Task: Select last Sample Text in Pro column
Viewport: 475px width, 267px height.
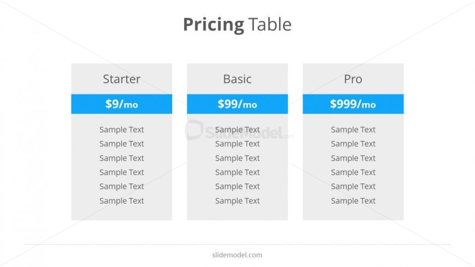Action: tap(353, 201)
